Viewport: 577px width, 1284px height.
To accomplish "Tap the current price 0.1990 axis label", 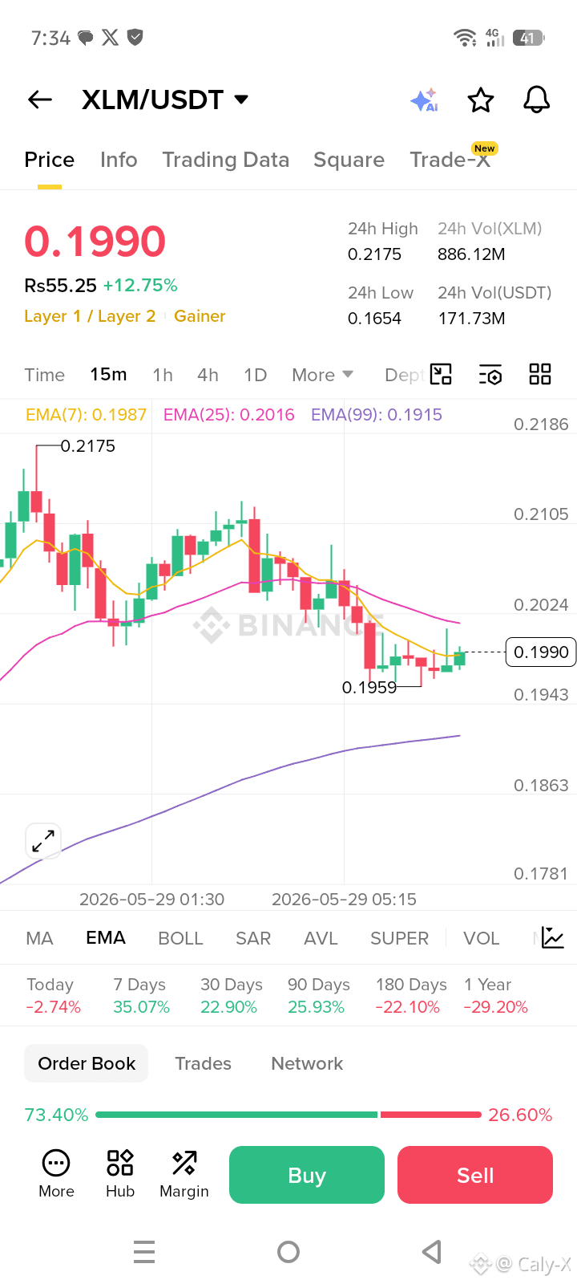I will 541,652.
